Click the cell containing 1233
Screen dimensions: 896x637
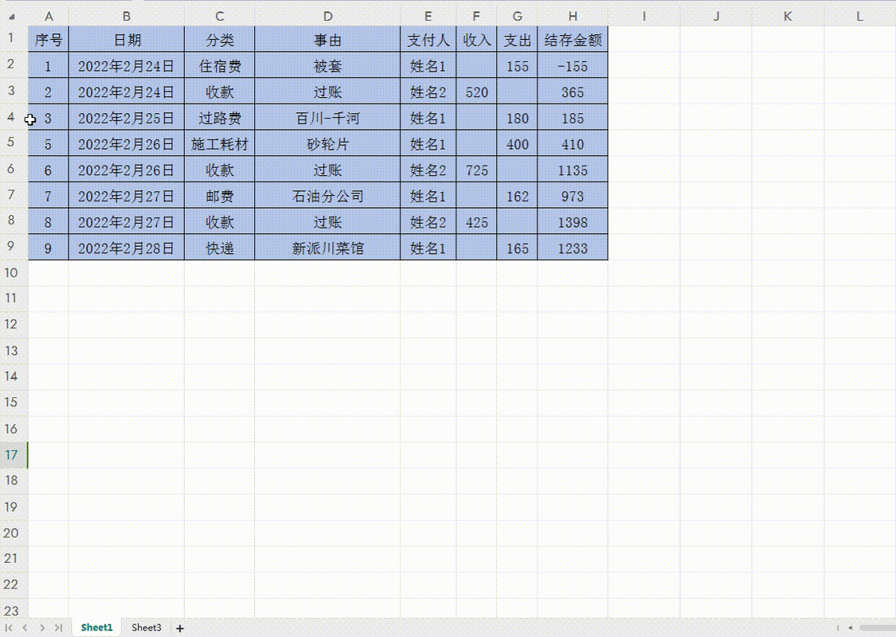[x=573, y=248]
